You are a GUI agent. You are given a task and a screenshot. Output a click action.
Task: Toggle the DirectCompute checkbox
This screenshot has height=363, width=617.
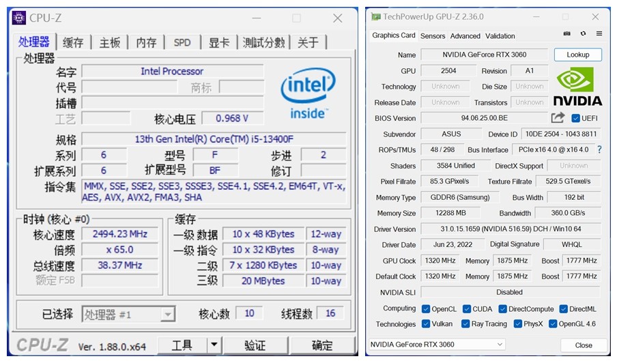[x=502, y=308]
